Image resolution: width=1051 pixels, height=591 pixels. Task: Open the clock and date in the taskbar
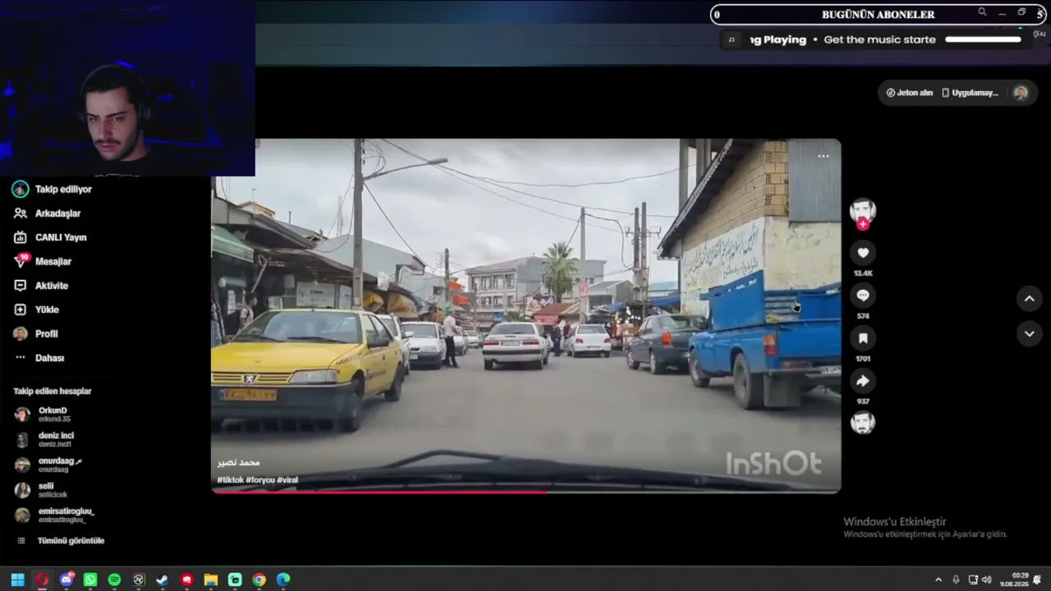coord(1015,580)
